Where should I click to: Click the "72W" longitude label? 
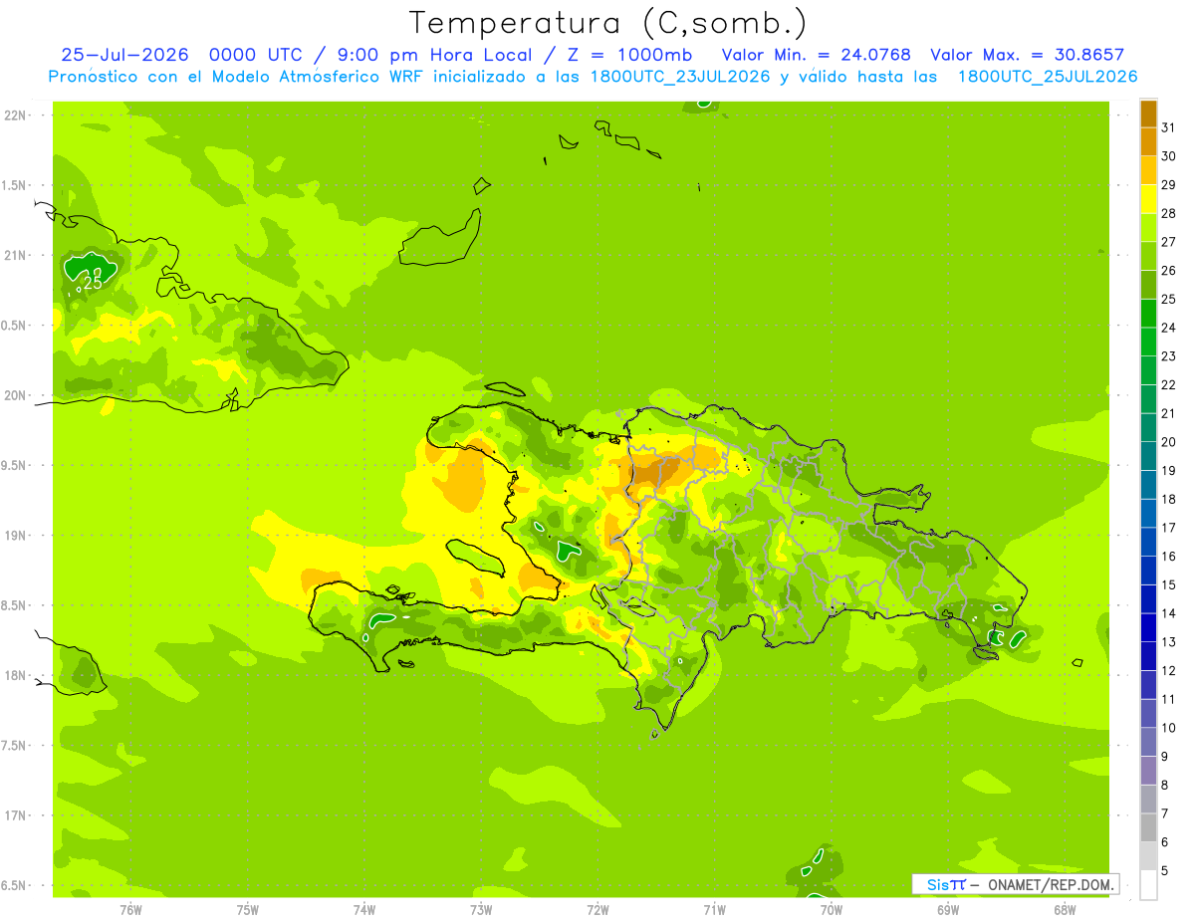[597, 909]
